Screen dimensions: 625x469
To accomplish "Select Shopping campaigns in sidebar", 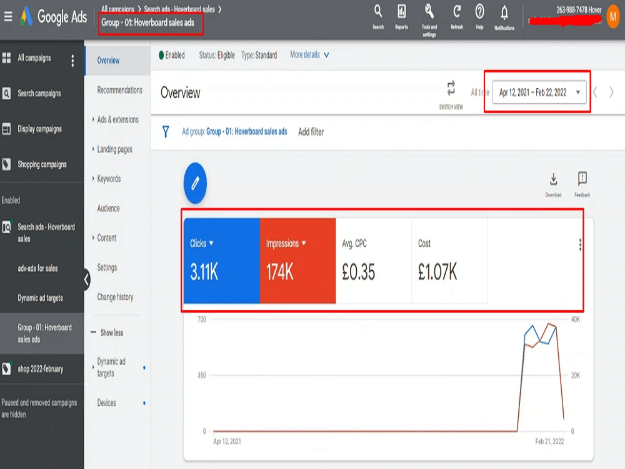I will (42, 164).
